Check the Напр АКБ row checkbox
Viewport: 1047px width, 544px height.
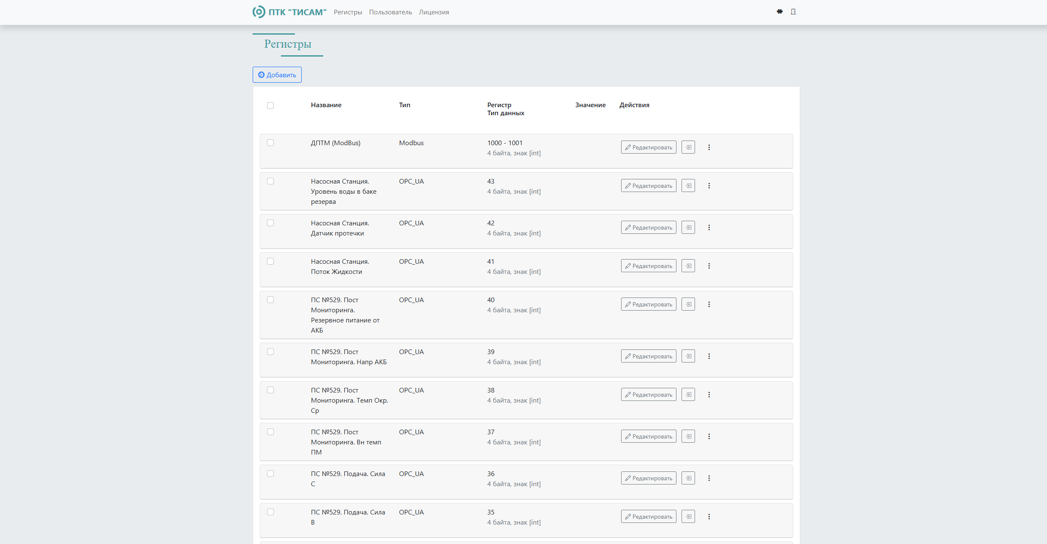pyautogui.click(x=270, y=352)
